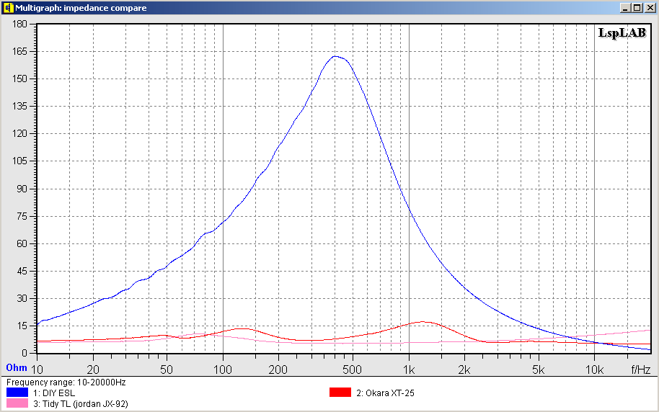Screen dimensions: 659x412
Task: Click the 105 value on the Ohm axis
Action: coord(19,161)
